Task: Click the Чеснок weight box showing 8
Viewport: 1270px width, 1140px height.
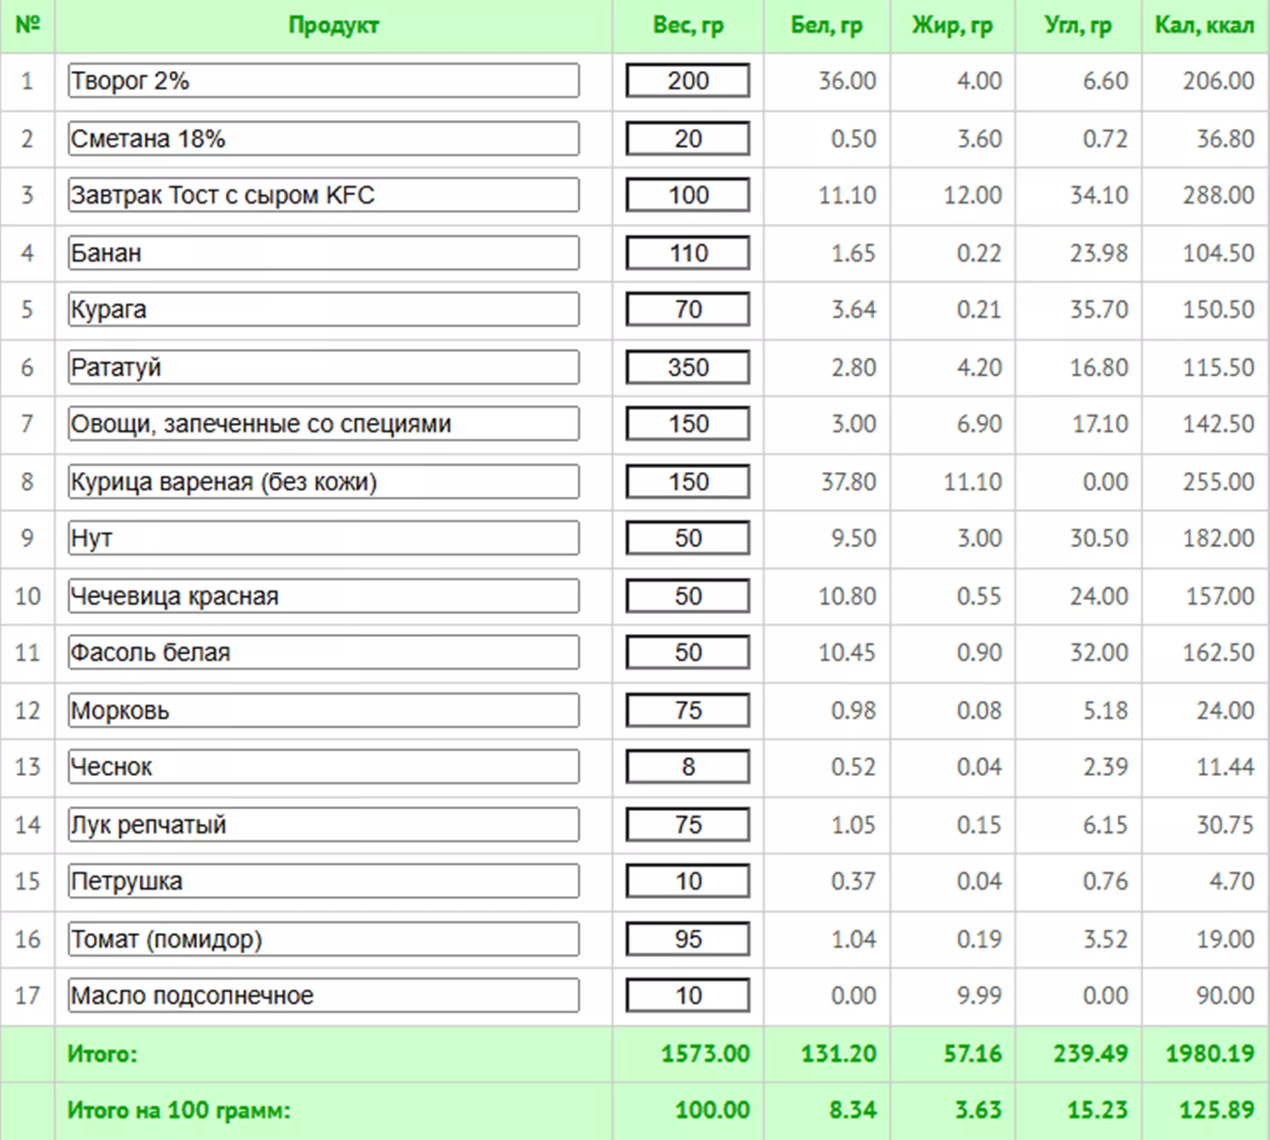Action: [687, 767]
